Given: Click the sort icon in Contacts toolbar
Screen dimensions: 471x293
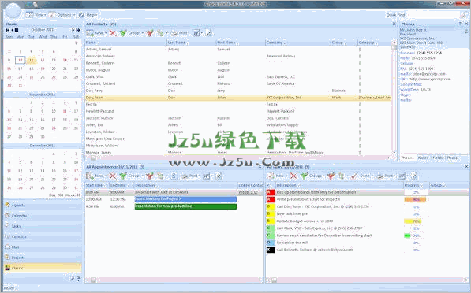Looking at the screenshot, I should [159, 33].
